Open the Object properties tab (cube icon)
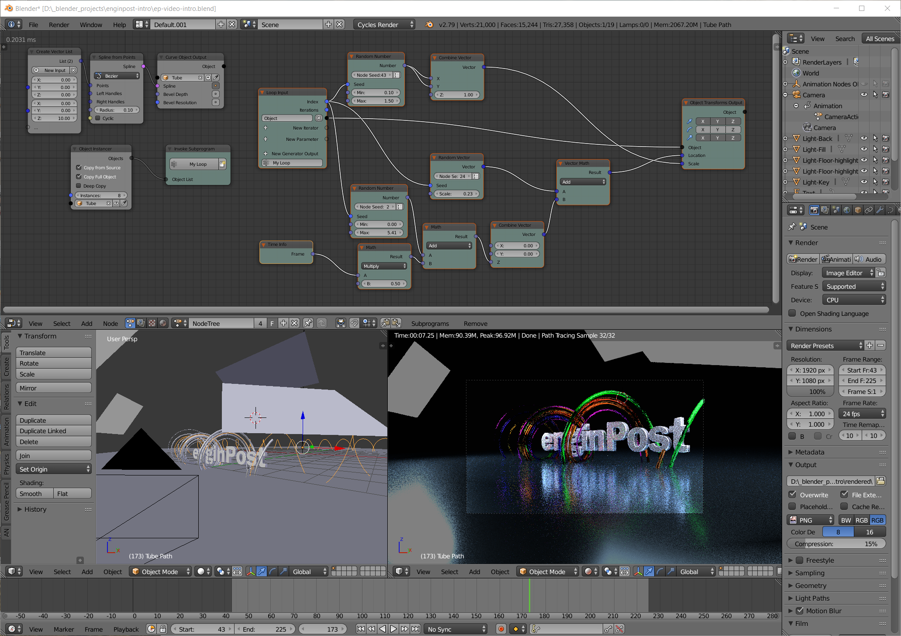901x636 pixels. pos(858,210)
